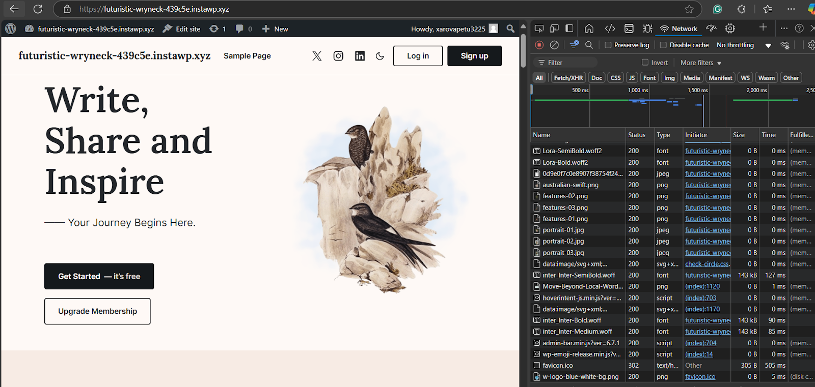Filter requests by Fetch/XHR
815x387 pixels.
(568, 78)
